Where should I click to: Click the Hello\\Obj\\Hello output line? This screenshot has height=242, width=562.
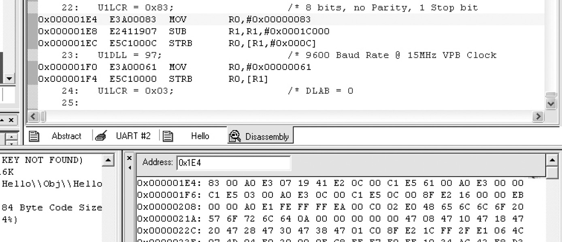[x=51, y=184]
